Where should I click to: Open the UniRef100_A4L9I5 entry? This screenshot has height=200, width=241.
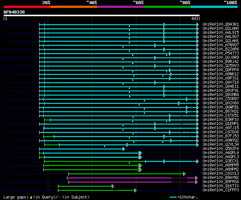[221, 33]
